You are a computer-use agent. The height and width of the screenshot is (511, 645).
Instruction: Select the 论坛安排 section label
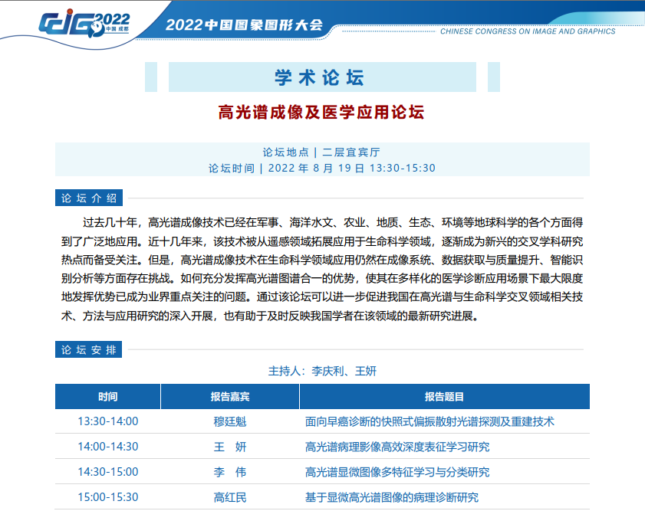89,350
